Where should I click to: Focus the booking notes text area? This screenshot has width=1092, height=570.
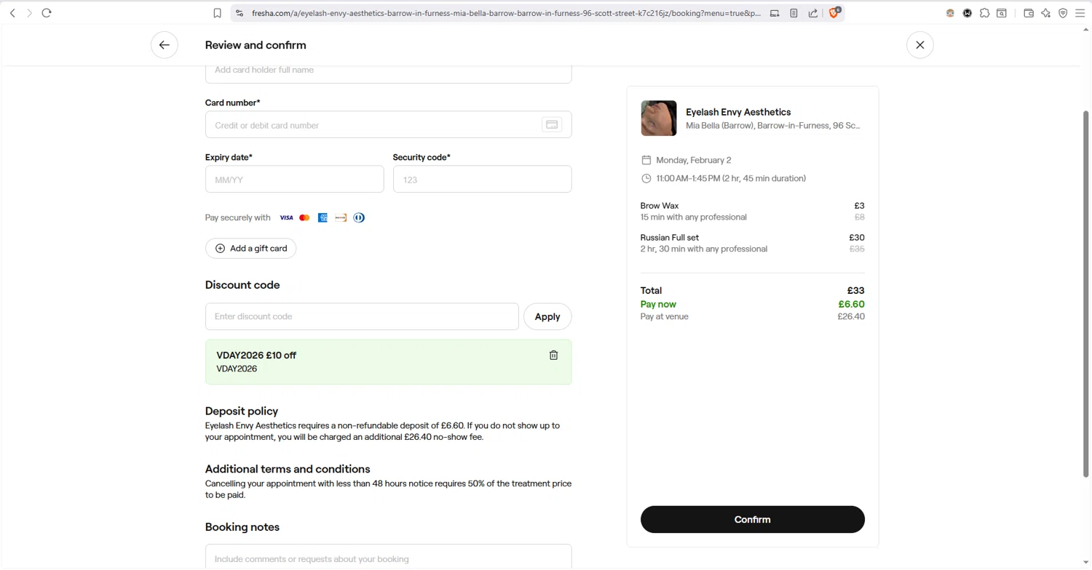(388, 557)
